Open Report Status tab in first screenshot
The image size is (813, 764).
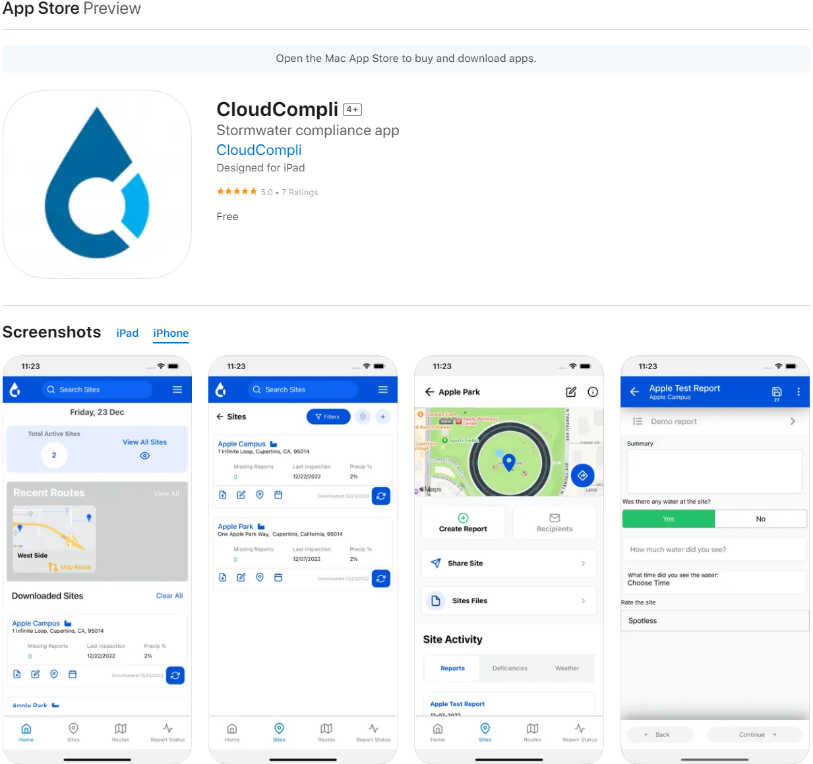(x=167, y=732)
